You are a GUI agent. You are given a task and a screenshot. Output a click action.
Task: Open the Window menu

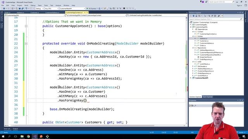coord(66,5)
